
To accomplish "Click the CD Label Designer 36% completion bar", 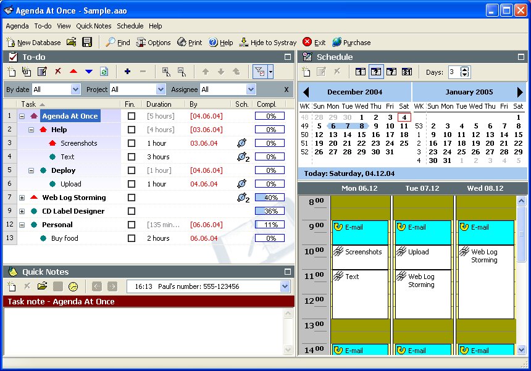I will click(270, 211).
